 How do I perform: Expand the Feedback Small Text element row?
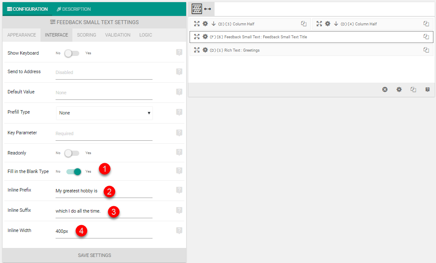[x=197, y=37]
